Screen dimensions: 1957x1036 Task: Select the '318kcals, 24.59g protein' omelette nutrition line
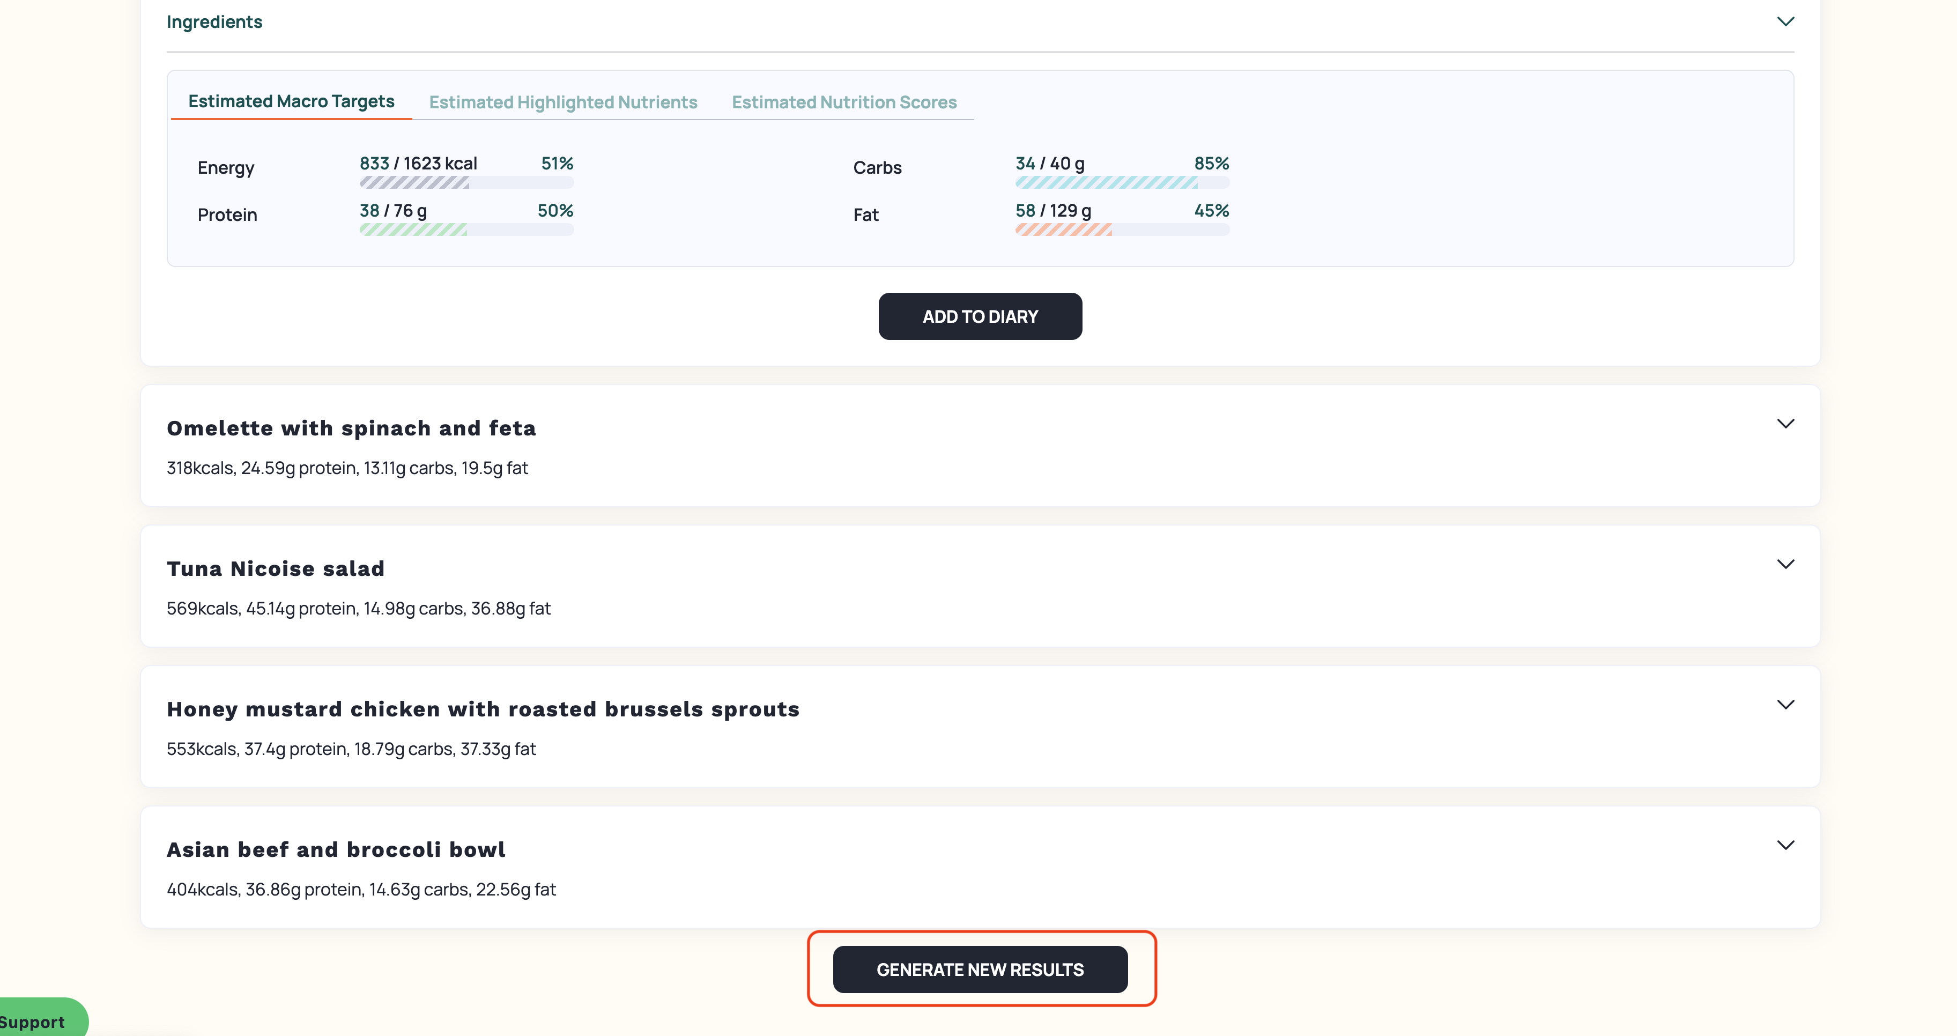point(347,468)
